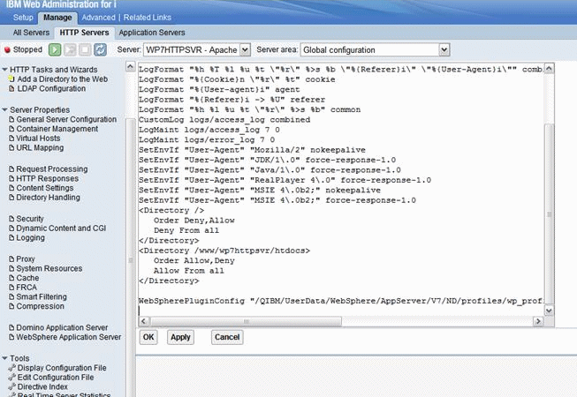Open Compression settings
The height and width of the screenshot is (397, 577).
40,306
